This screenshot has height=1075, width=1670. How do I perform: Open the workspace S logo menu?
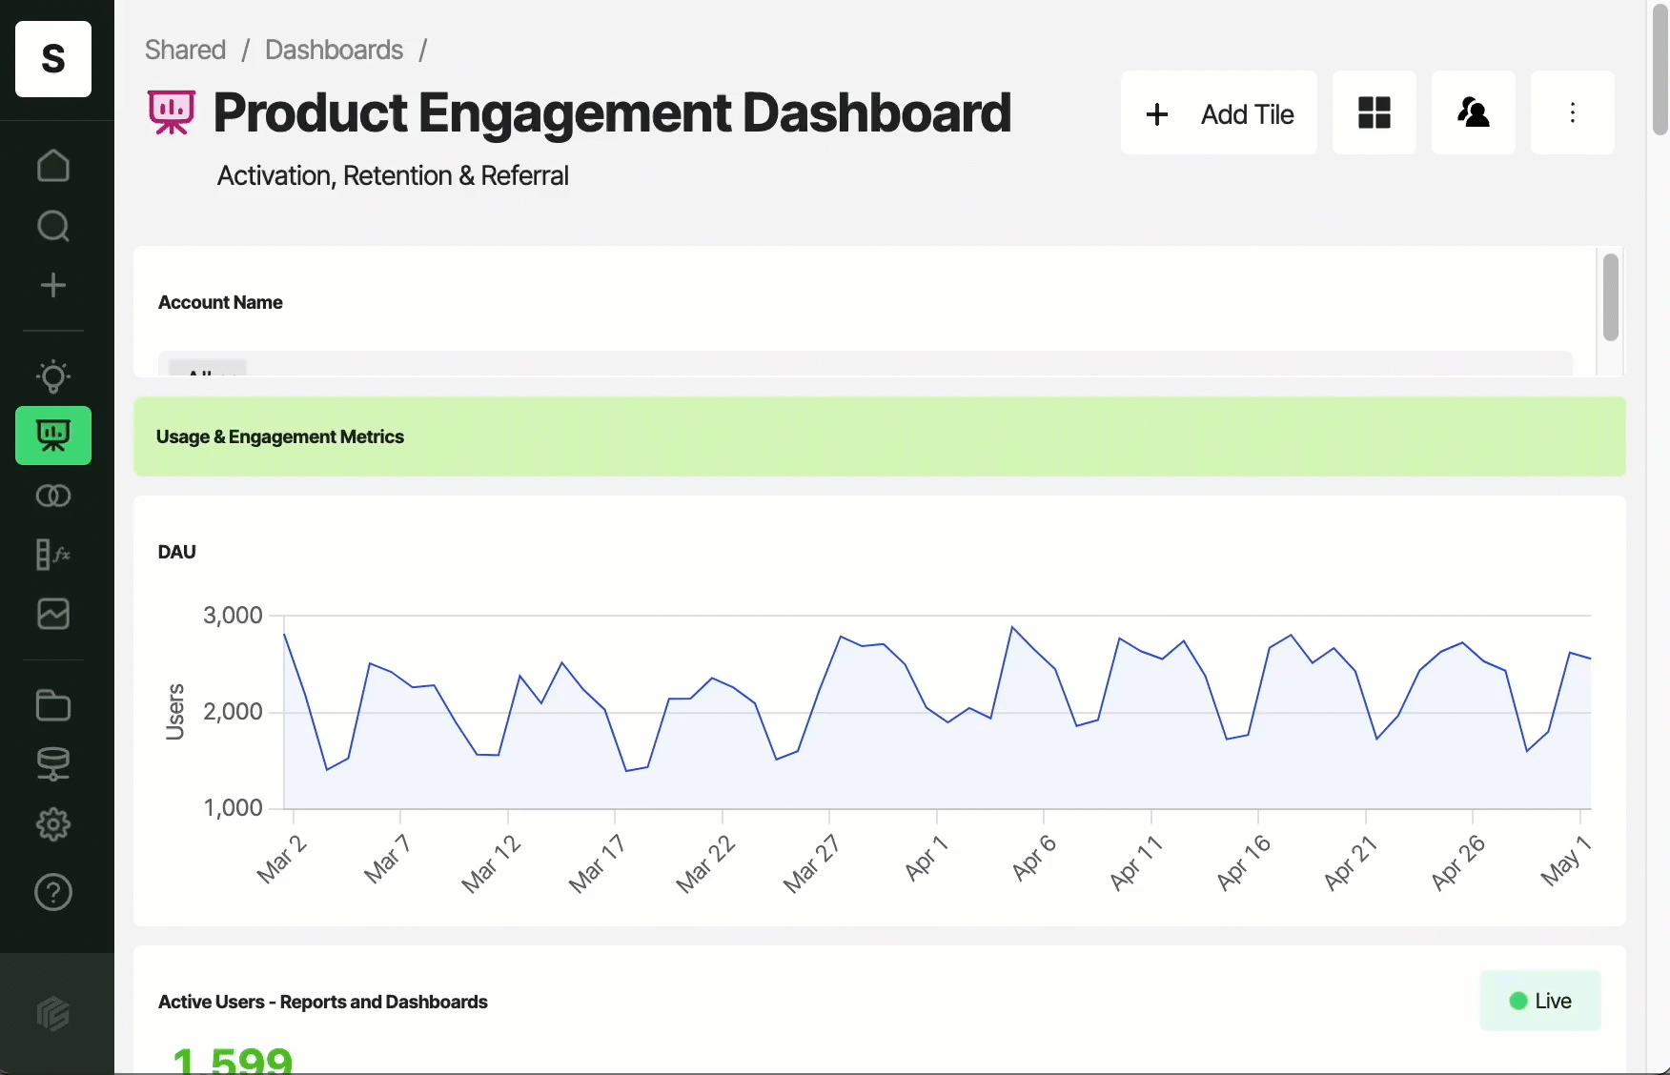(x=53, y=59)
